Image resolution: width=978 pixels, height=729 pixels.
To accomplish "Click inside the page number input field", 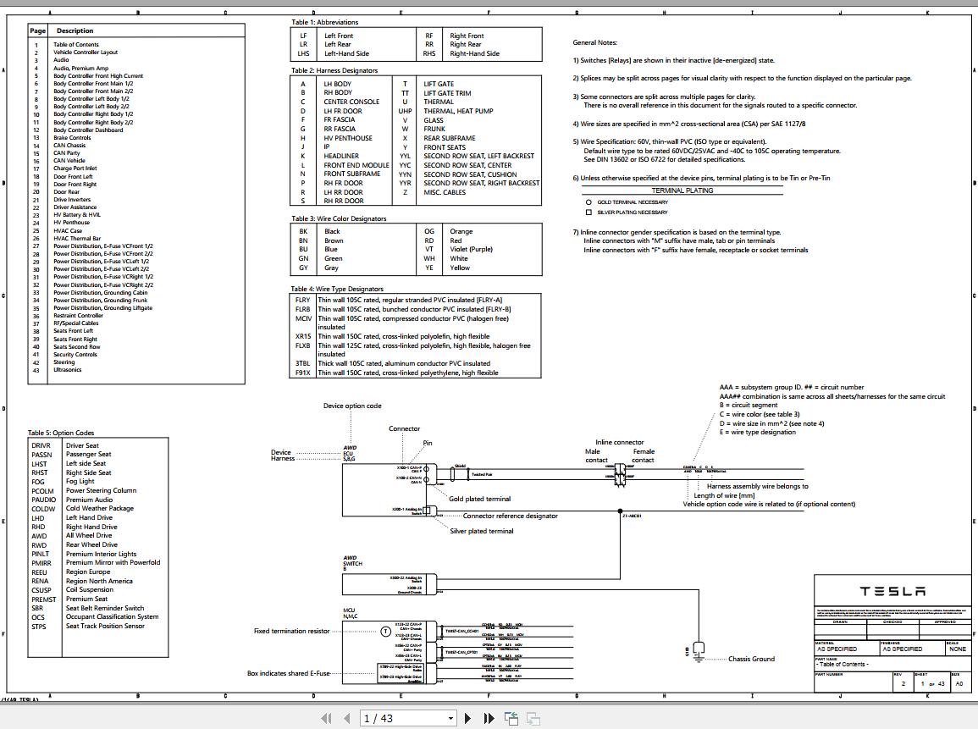I will (398, 717).
